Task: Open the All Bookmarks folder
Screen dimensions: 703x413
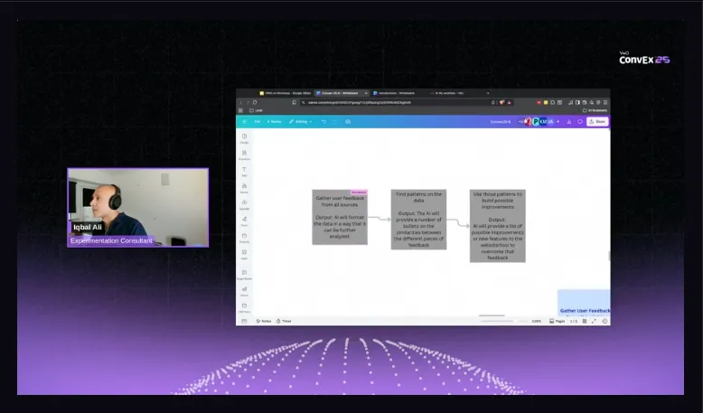Action: tap(595, 110)
